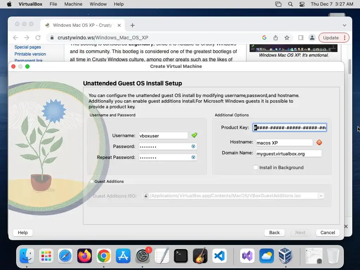This screenshot has height=270, width=360.
Task: Click the Repeat Password input field
Action: 168,157
